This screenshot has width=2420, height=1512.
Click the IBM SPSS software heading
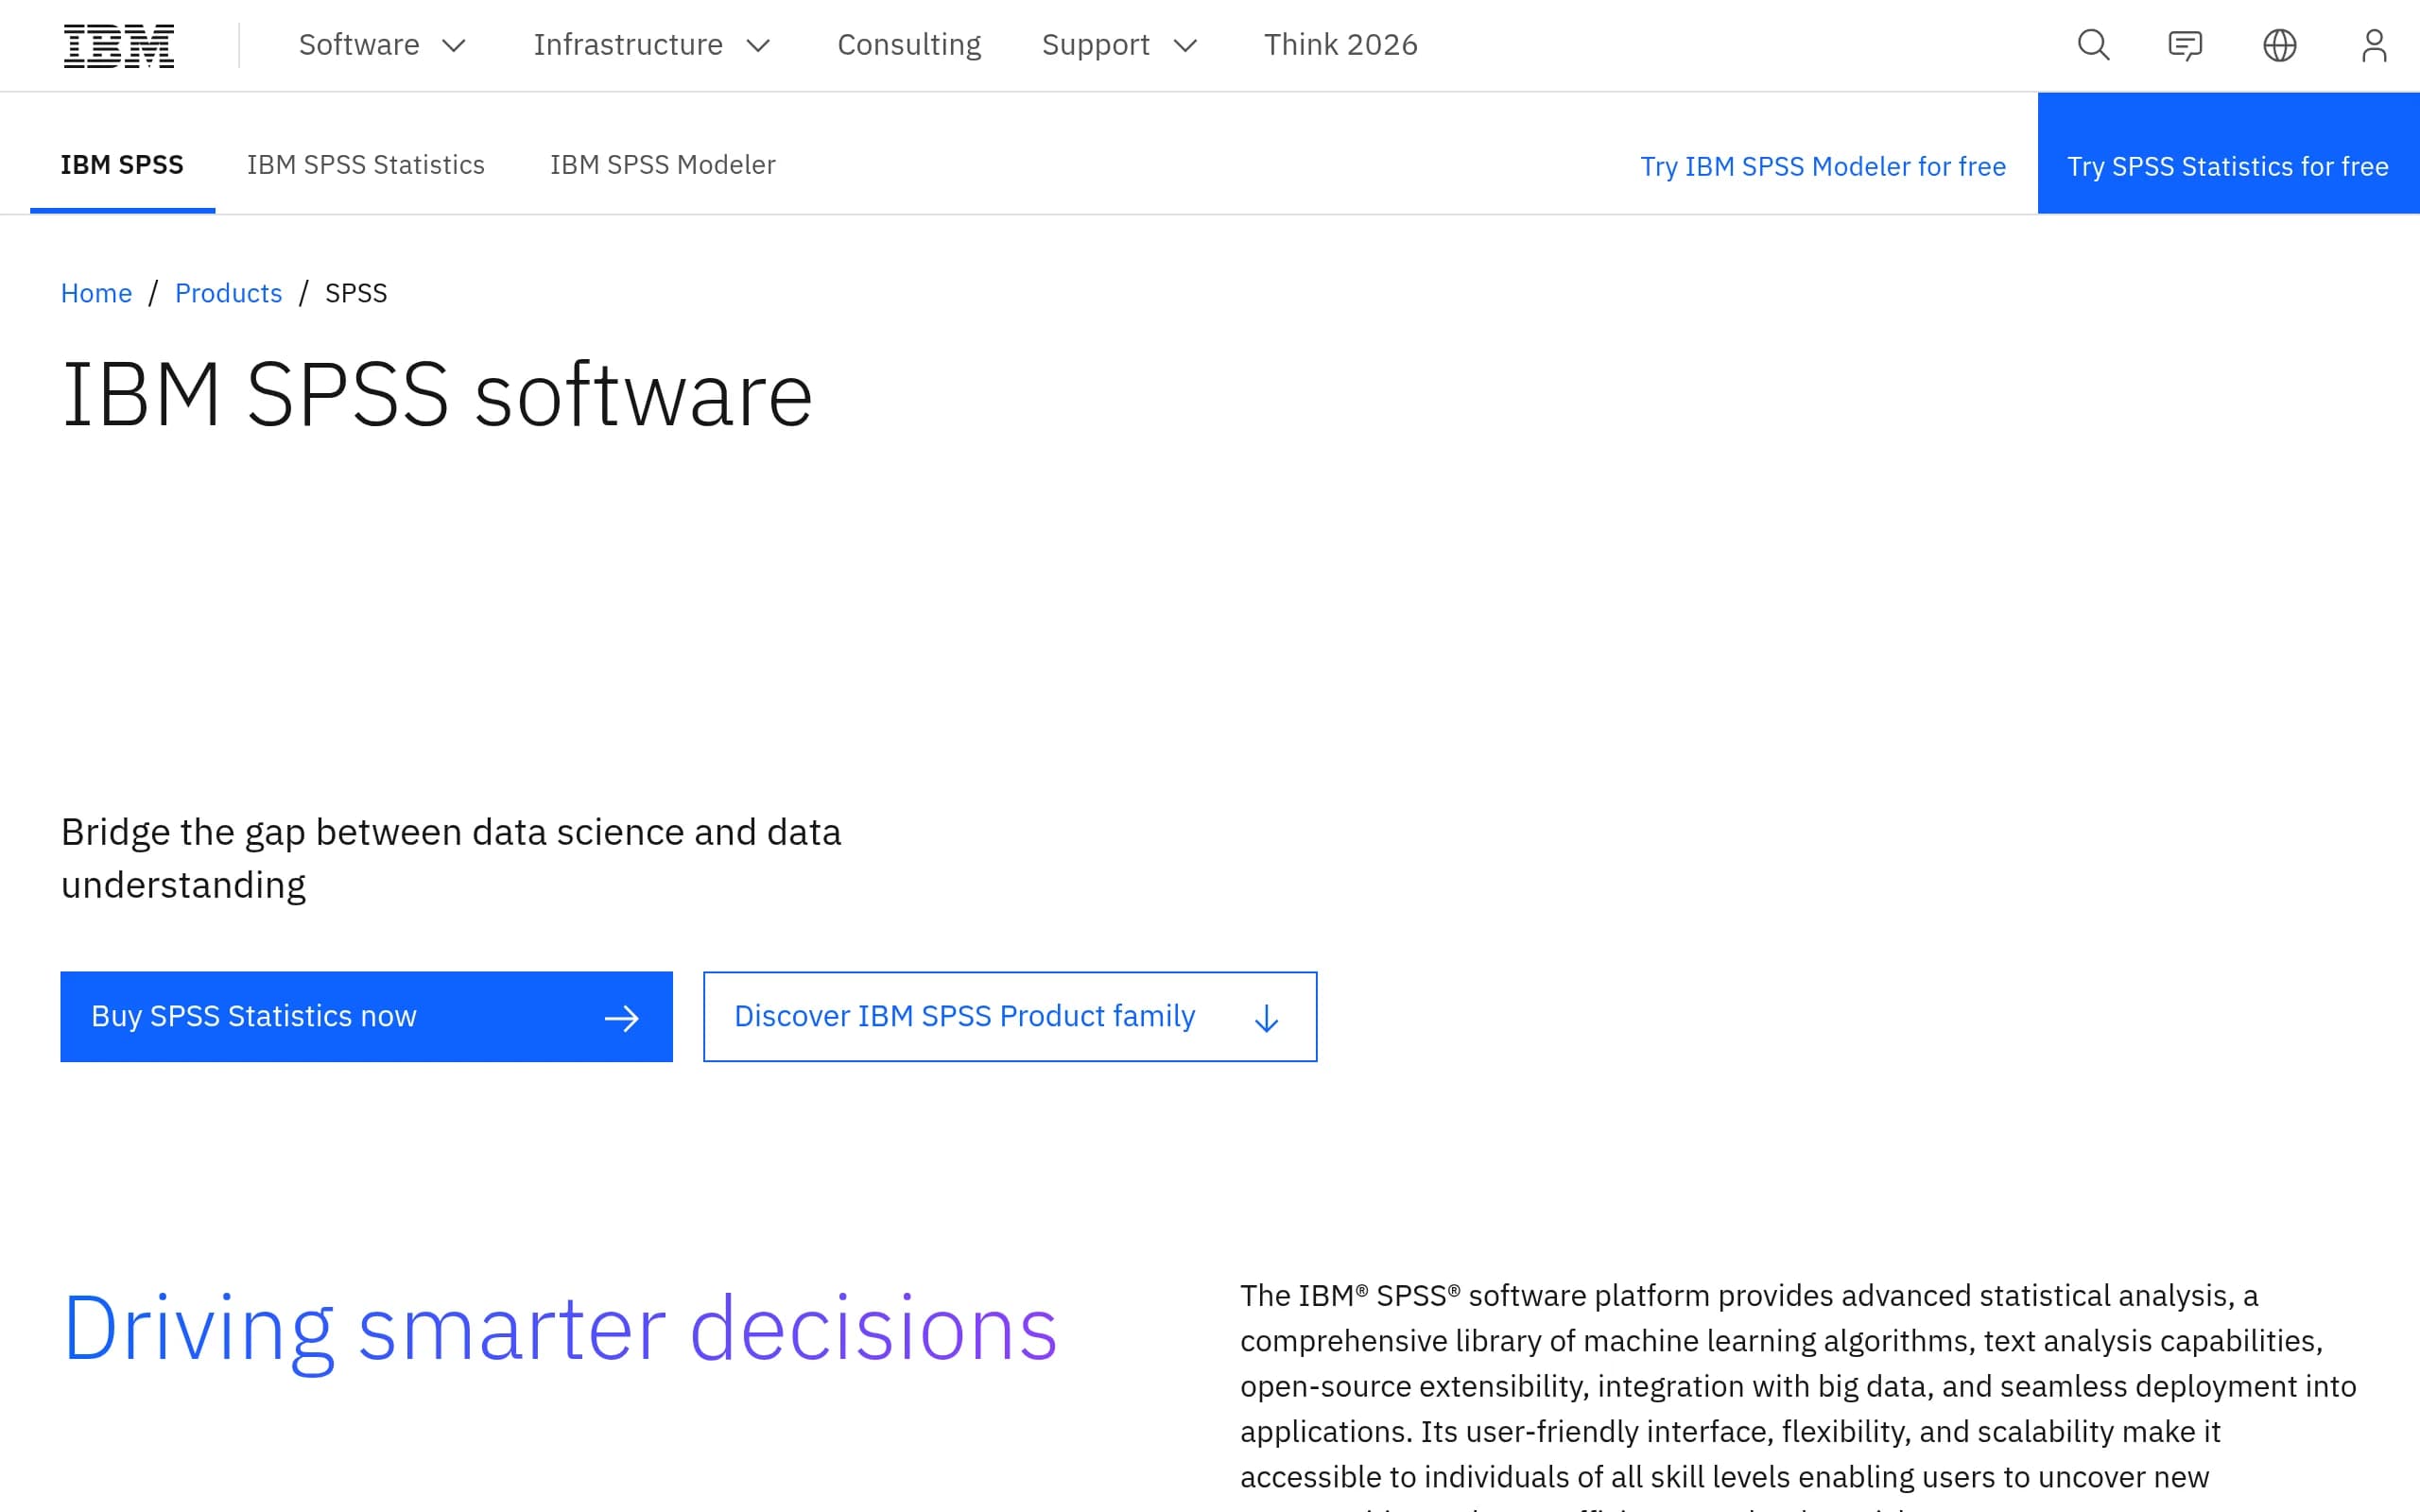[437, 396]
